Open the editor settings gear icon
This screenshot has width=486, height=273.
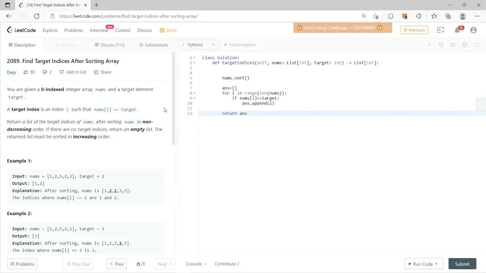point(465,45)
